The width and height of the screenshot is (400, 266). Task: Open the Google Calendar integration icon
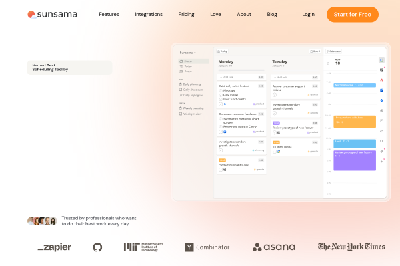[381, 60]
